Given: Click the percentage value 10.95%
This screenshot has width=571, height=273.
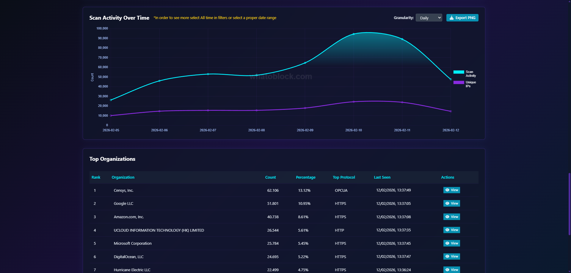Looking at the screenshot, I should pos(304,204).
